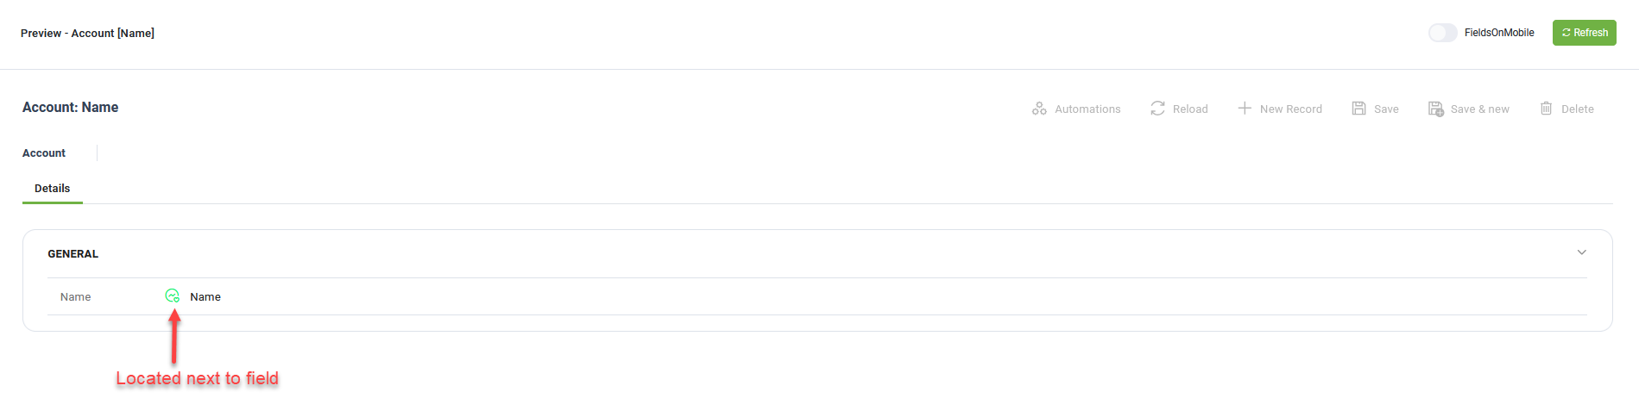Click the Delete text label
1639x417 pixels.
click(1578, 109)
